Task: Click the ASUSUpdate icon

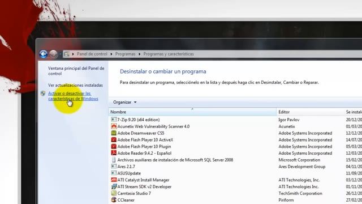Action: 114,173
